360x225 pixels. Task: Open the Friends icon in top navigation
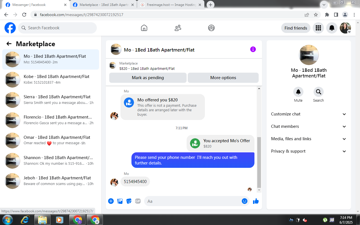[x=178, y=28]
